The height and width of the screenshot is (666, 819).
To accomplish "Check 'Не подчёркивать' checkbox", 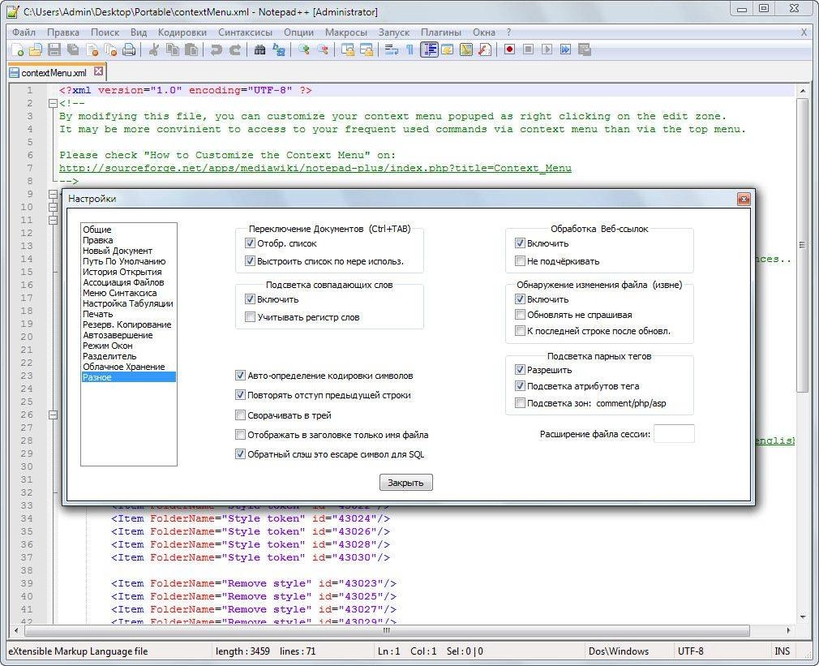I will pos(520,260).
